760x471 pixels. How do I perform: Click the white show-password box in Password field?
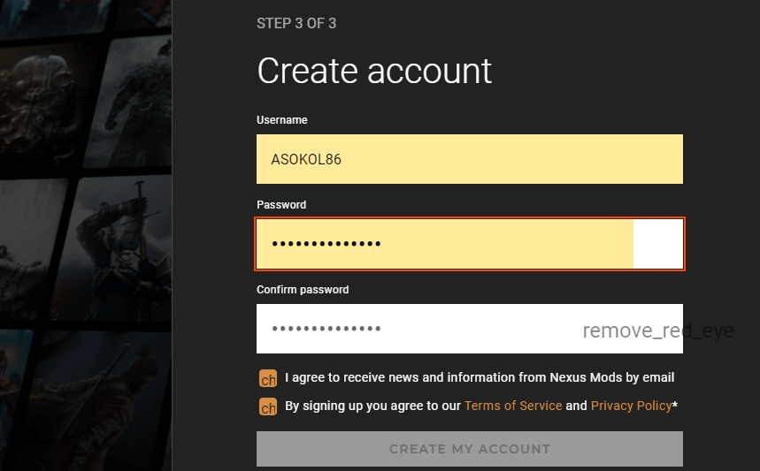pyautogui.click(x=657, y=244)
